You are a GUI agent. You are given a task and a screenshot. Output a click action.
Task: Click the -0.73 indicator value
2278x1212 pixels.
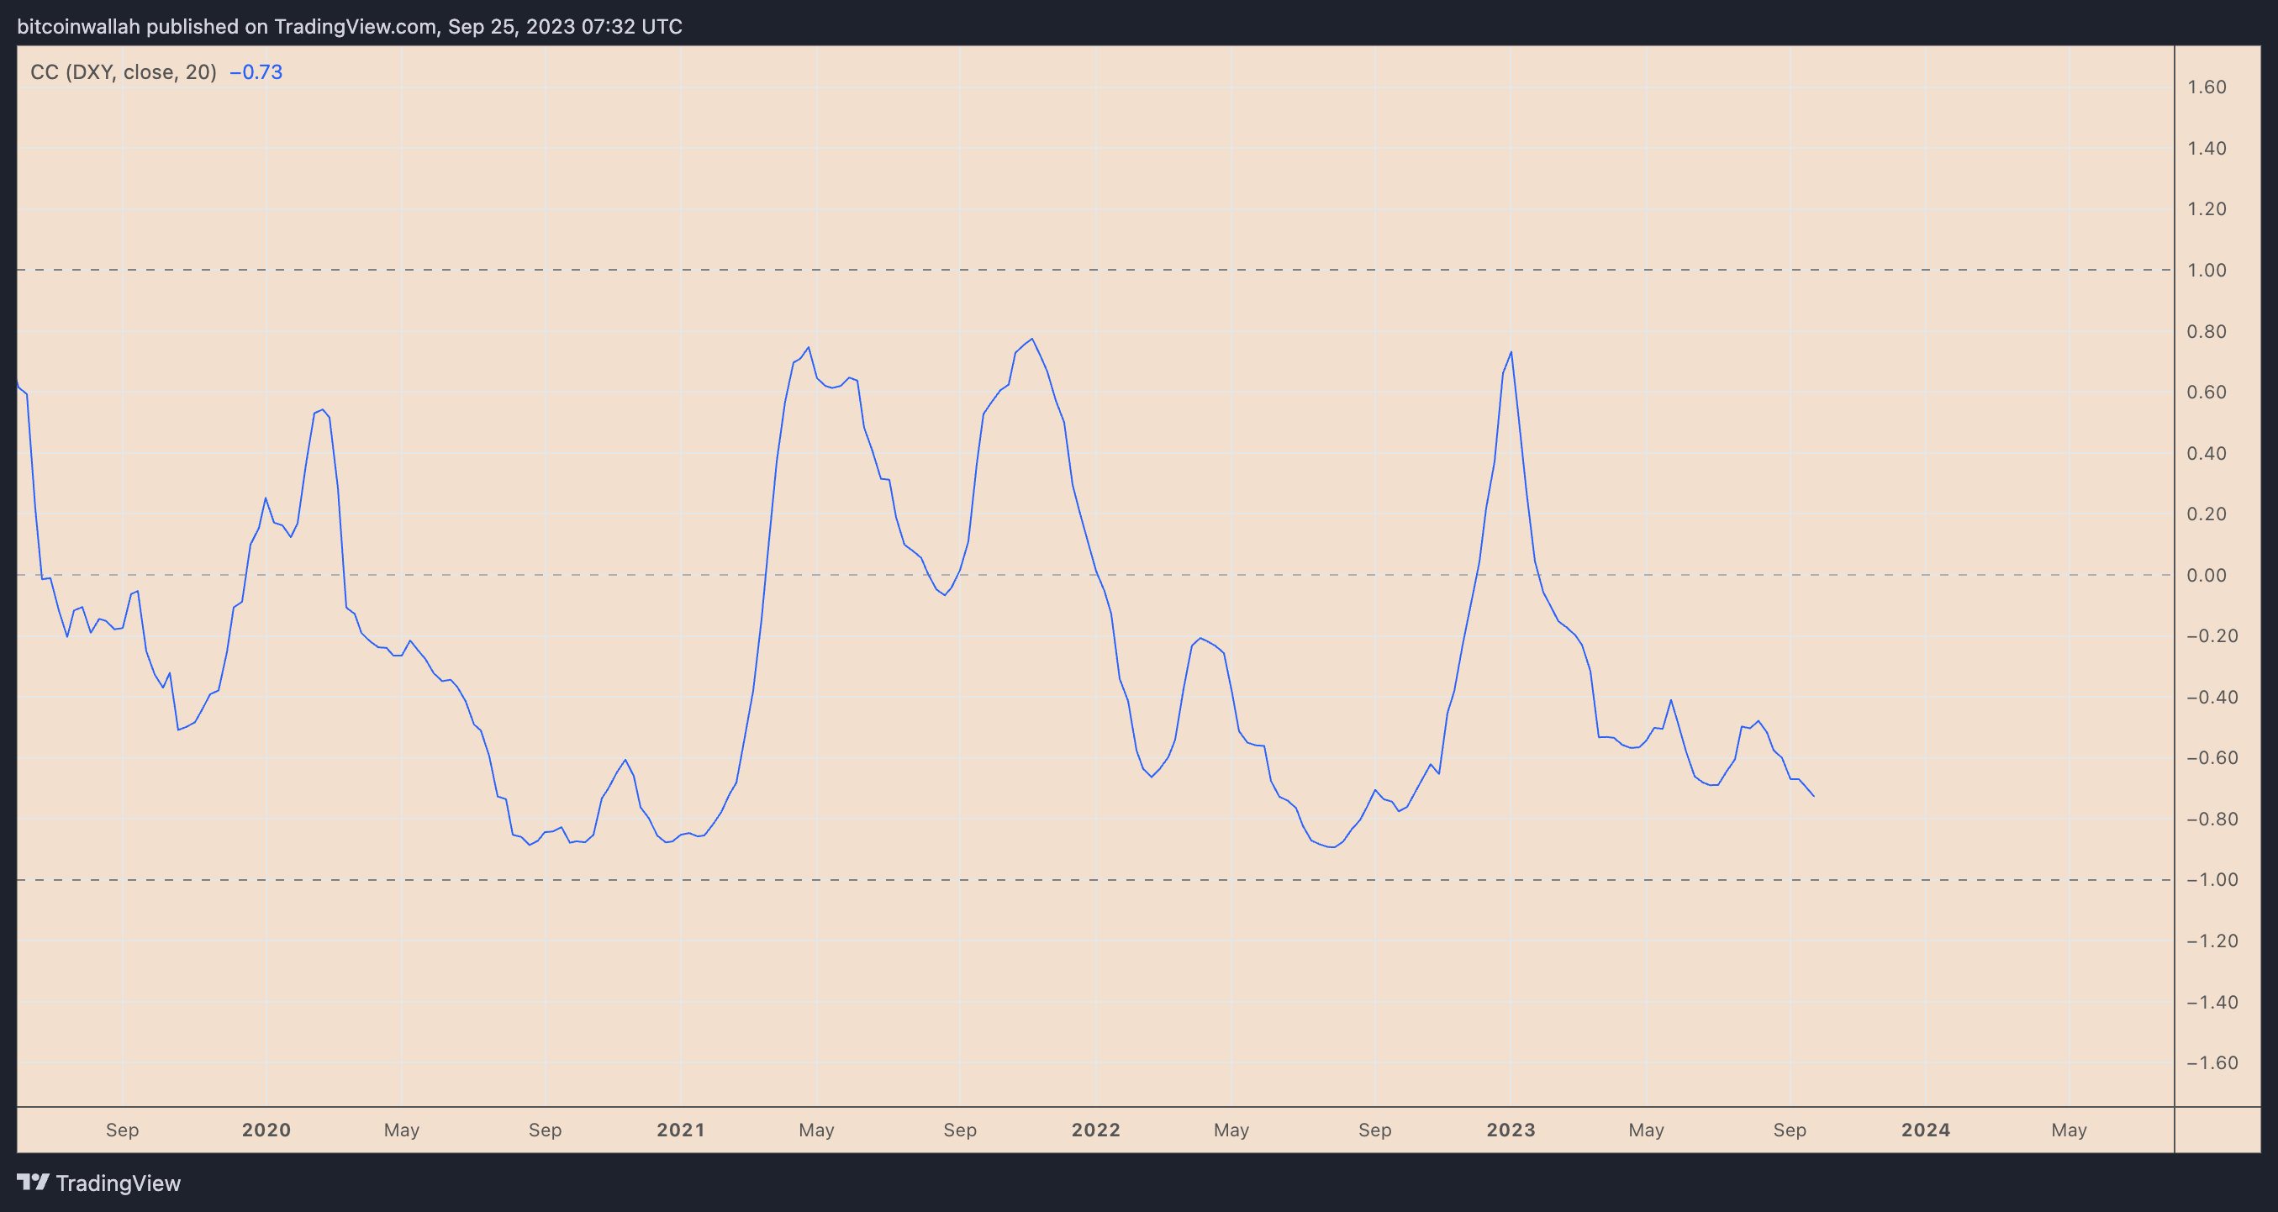click(256, 72)
